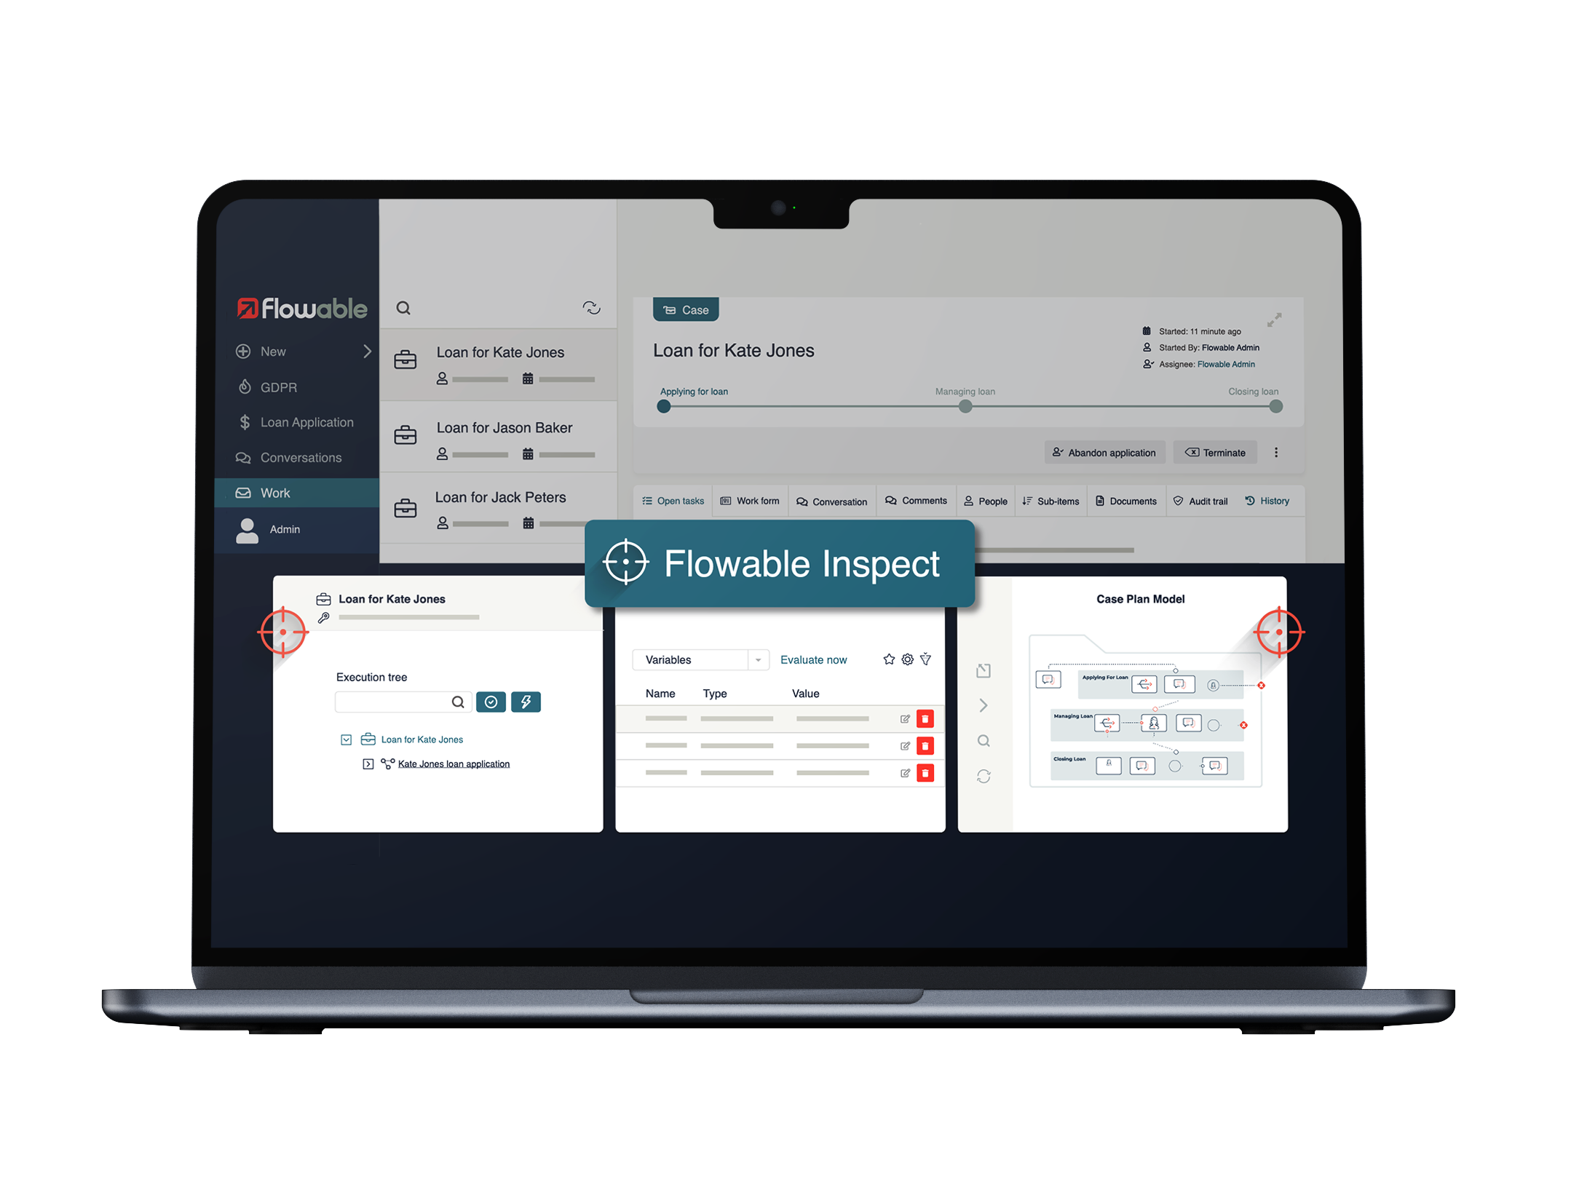Select the Loan for Kate Jones case

coord(502,352)
